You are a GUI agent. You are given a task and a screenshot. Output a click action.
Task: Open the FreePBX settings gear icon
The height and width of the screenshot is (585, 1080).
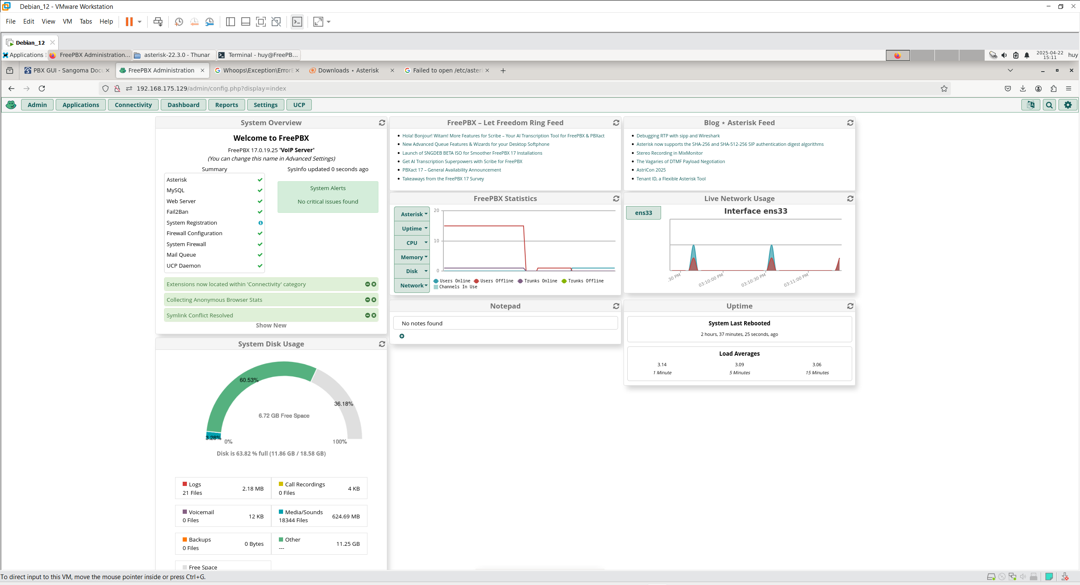[1068, 105]
